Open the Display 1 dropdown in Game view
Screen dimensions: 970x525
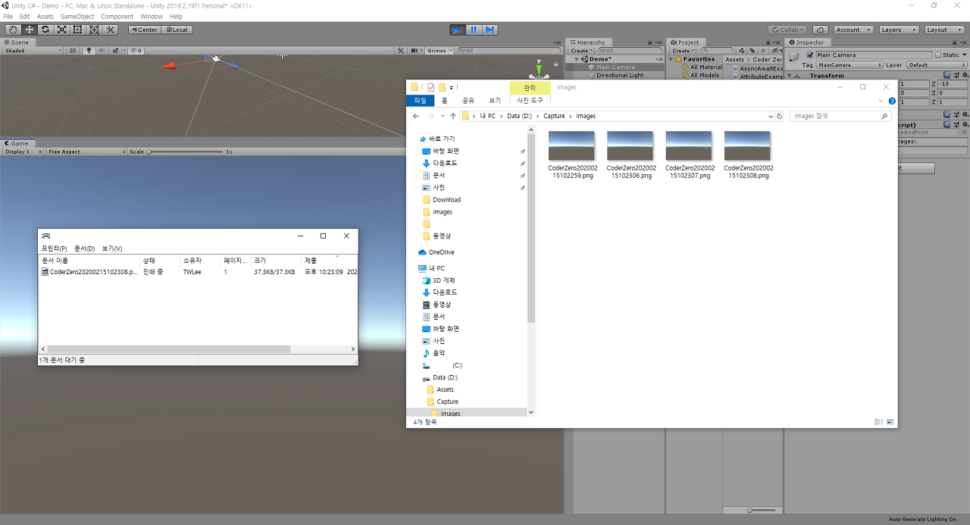pos(23,152)
